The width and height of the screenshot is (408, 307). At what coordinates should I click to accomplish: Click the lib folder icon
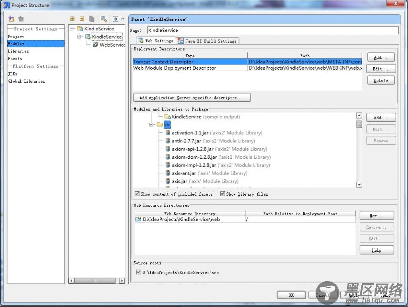click(x=160, y=124)
